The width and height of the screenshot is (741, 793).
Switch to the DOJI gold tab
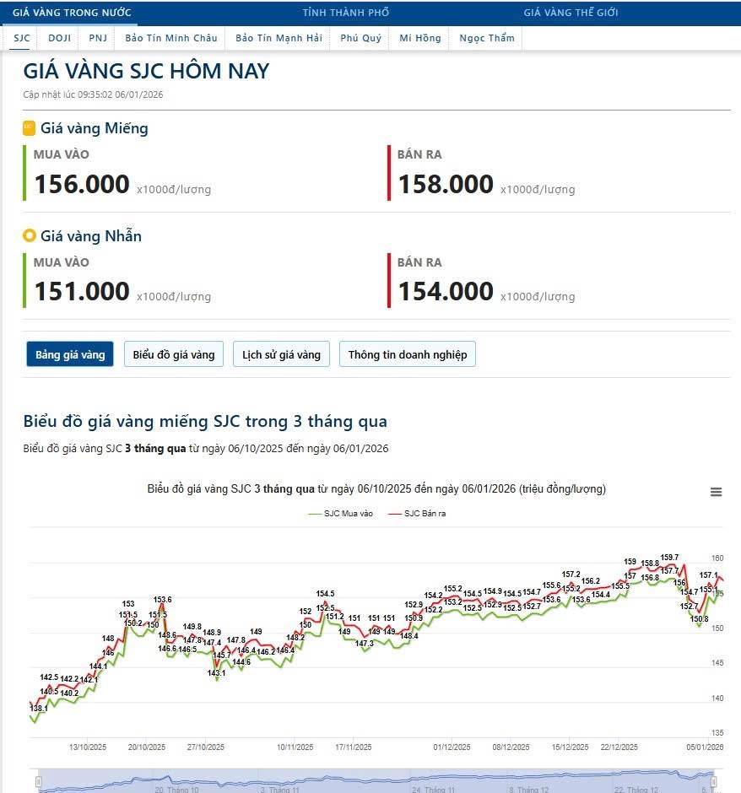59,38
